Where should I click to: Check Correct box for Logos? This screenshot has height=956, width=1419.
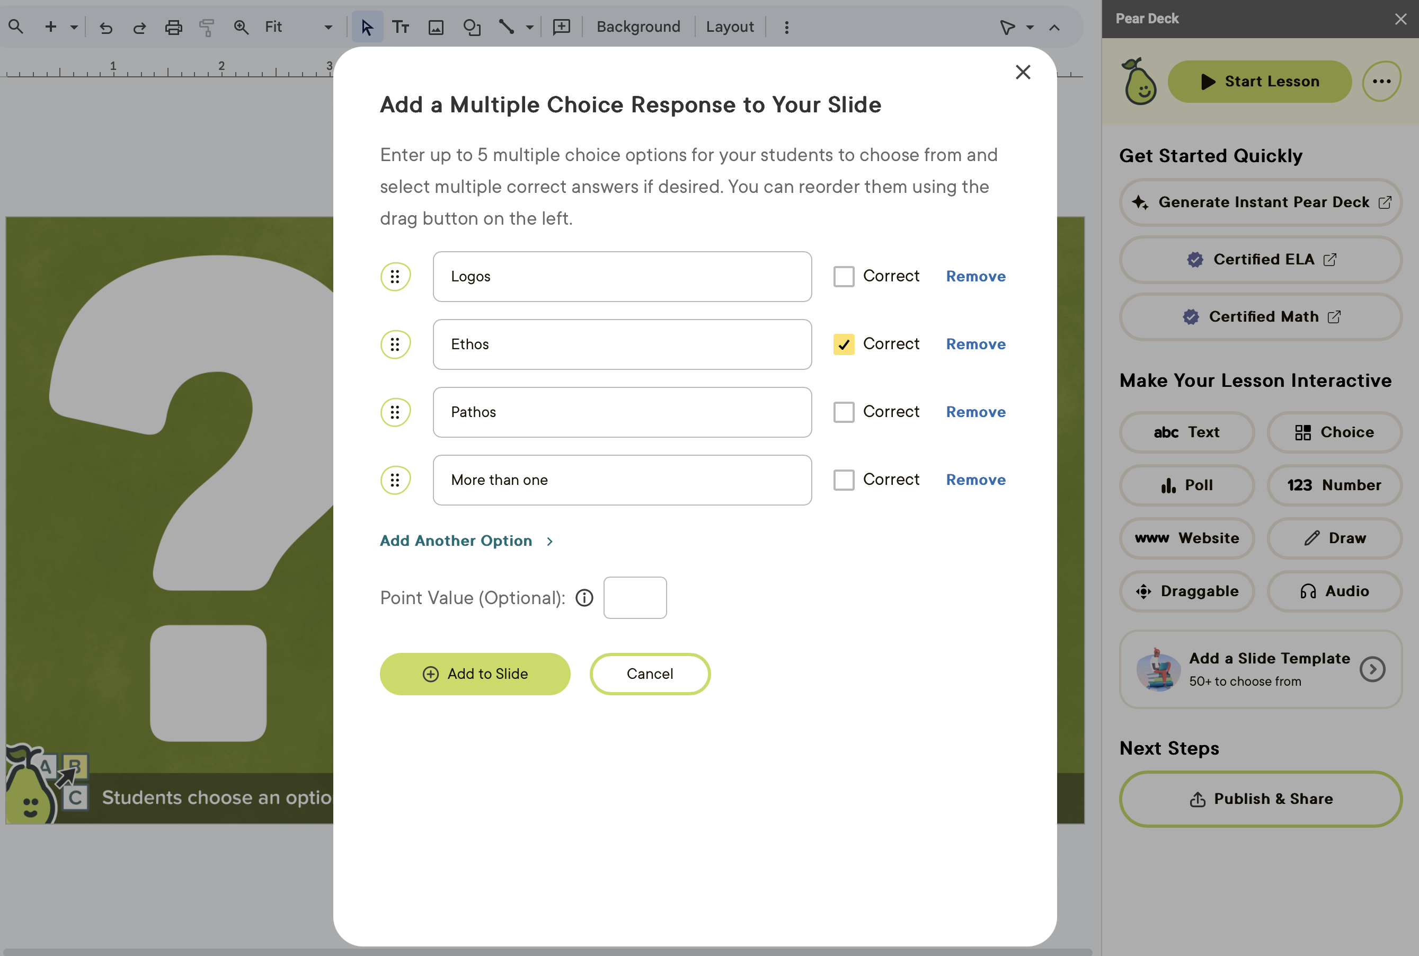(844, 277)
